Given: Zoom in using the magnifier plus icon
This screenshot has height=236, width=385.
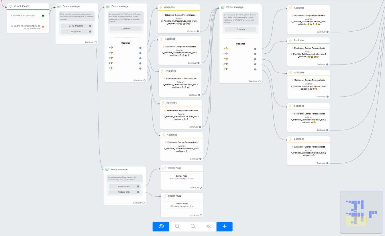Looking at the screenshot, I should (x=177, y=226).
